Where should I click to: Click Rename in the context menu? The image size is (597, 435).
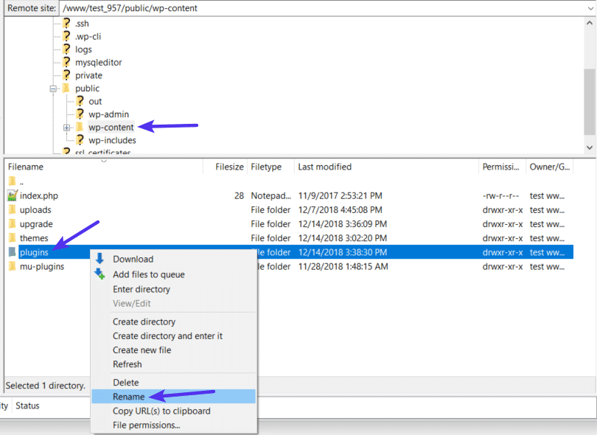[x=130, y=396]
